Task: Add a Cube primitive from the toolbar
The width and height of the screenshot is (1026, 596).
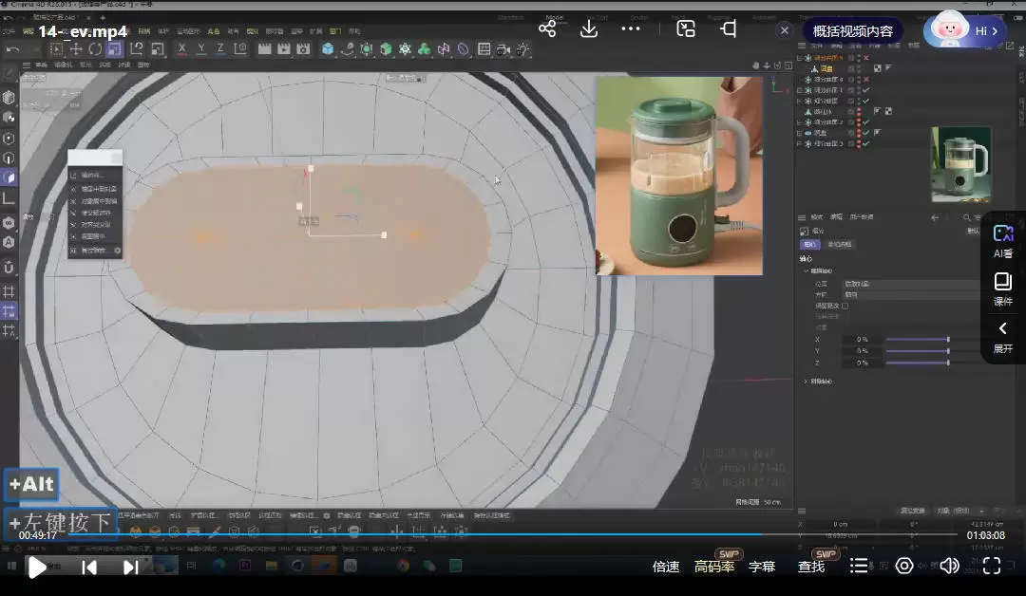Action: coord(328,49)
